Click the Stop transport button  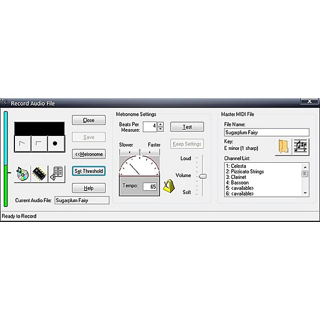(x=39, y=143)
